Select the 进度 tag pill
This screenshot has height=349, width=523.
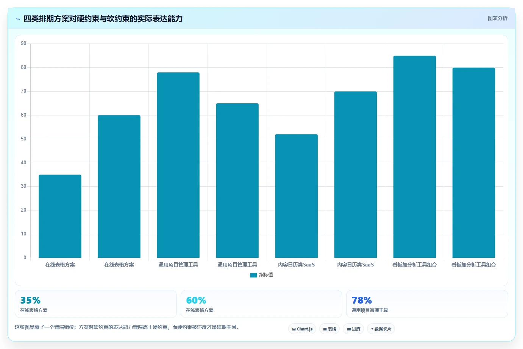pyautogui.click(x=353, y=329)
